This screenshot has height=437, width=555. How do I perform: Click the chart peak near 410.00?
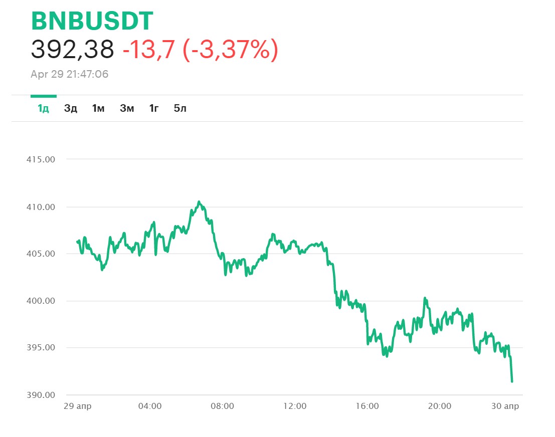[199, 202]
